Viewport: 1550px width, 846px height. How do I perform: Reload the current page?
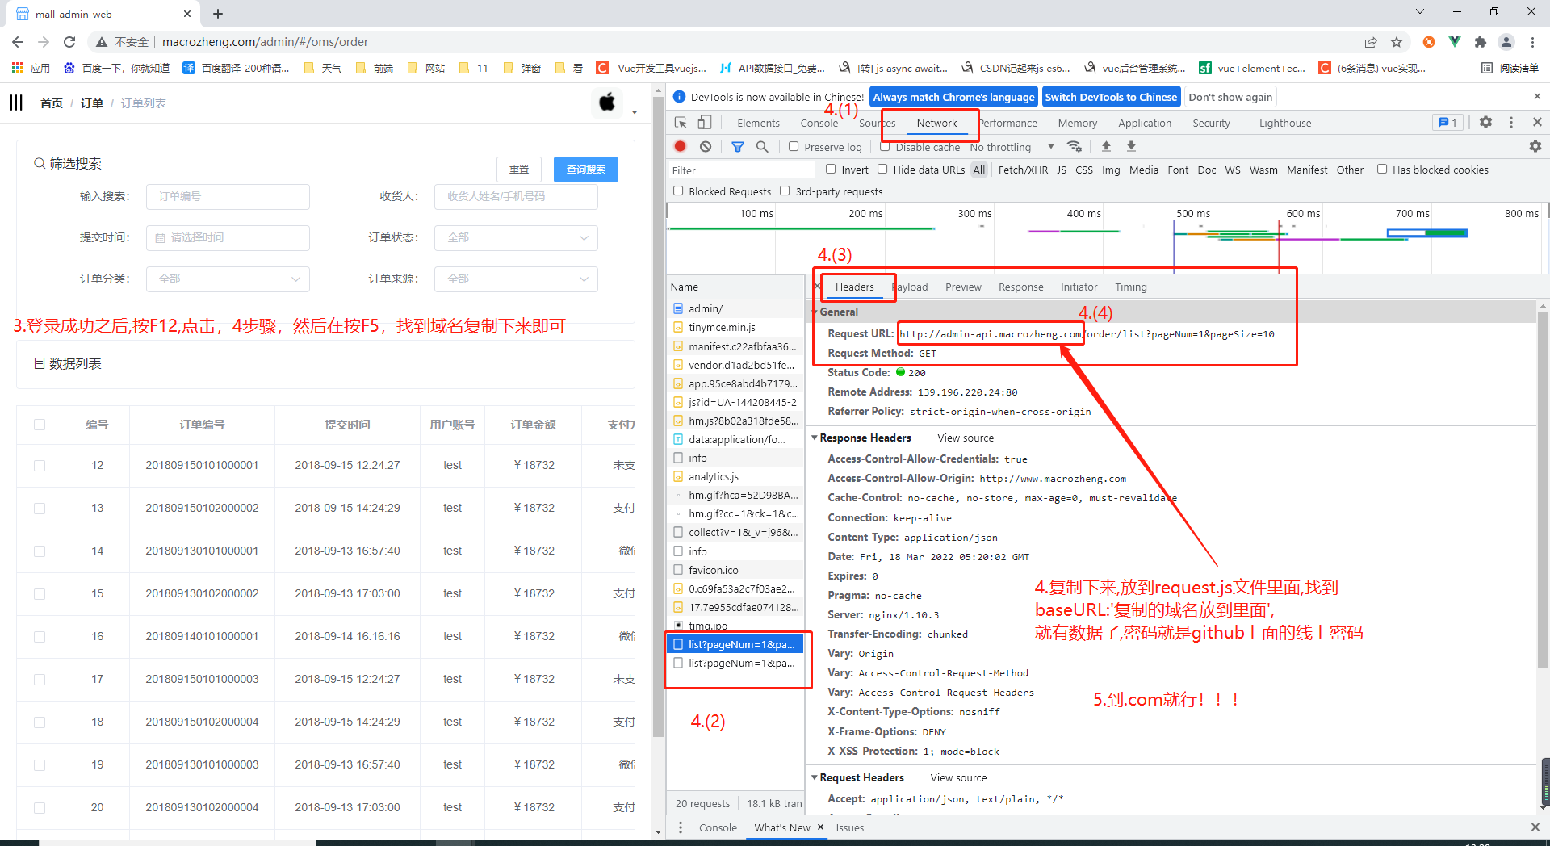[69, 42]
